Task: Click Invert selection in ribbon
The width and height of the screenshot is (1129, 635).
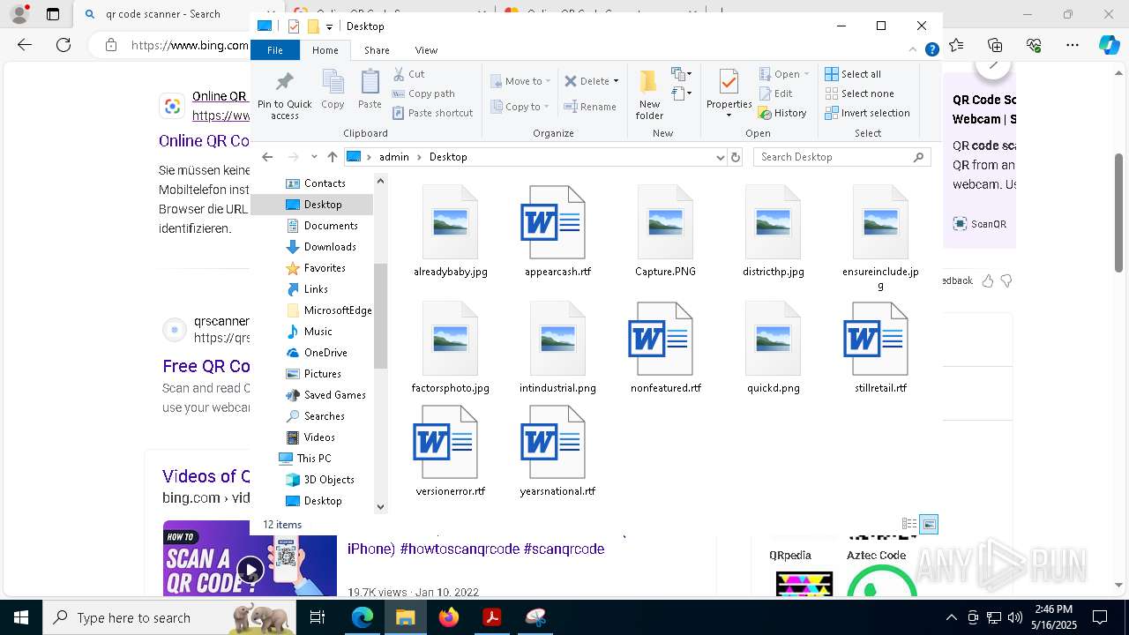Action: pos(867,113)
